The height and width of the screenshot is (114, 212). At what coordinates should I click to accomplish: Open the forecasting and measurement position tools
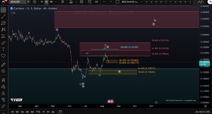pyautogui.click(x=3, y=36)
